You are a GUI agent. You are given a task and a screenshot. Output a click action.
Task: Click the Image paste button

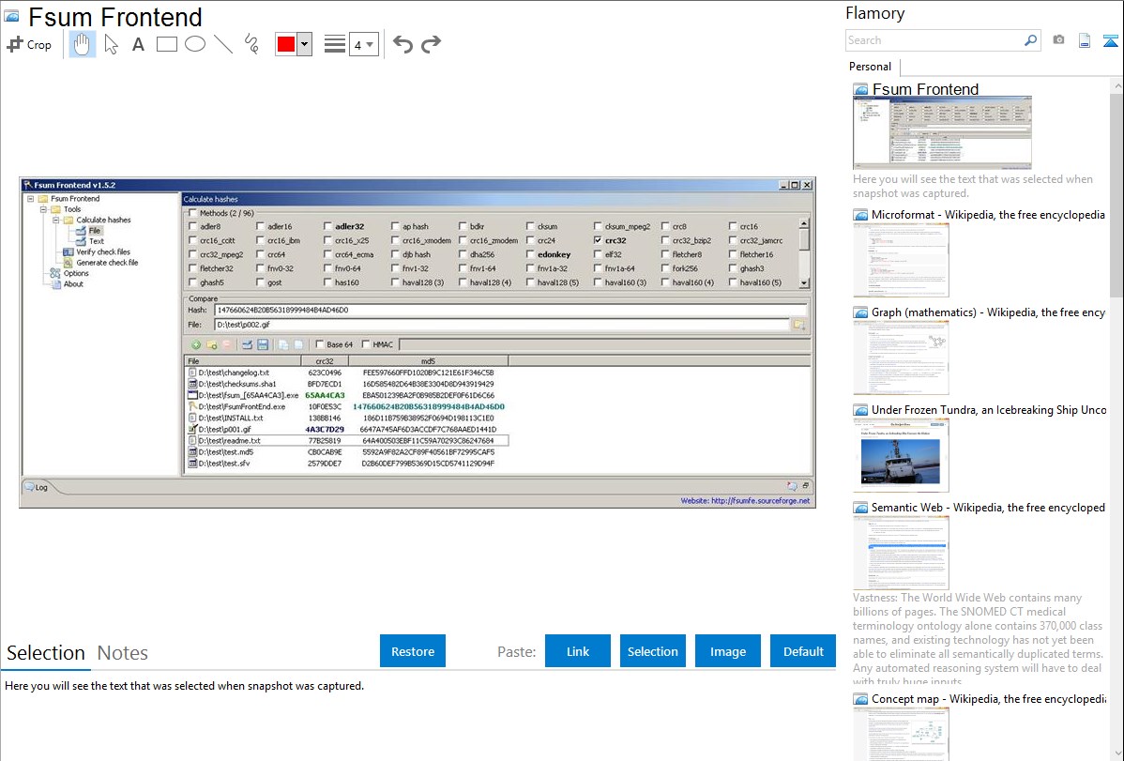728,651
